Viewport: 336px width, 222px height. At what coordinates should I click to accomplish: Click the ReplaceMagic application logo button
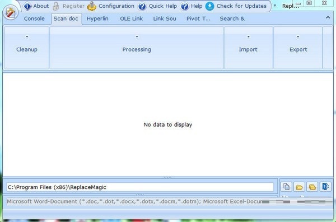click(11, 13)
